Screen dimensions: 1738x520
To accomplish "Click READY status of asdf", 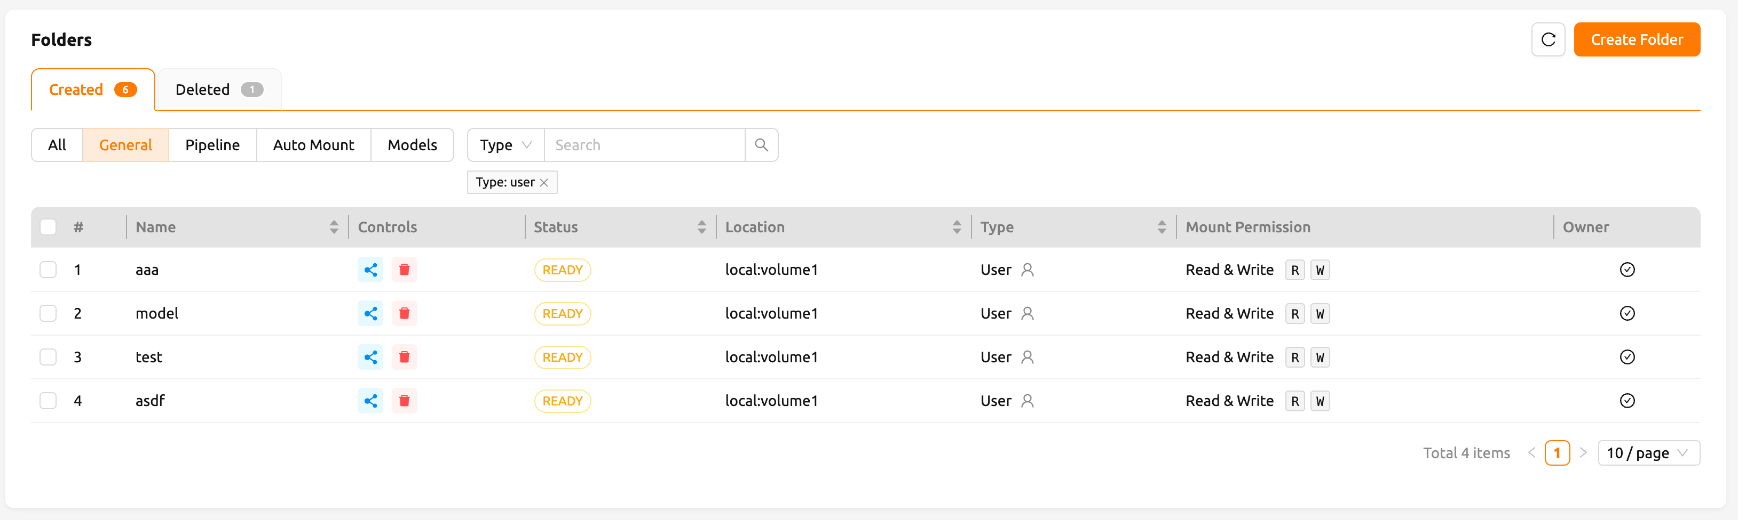I will [x=562, y=401].
